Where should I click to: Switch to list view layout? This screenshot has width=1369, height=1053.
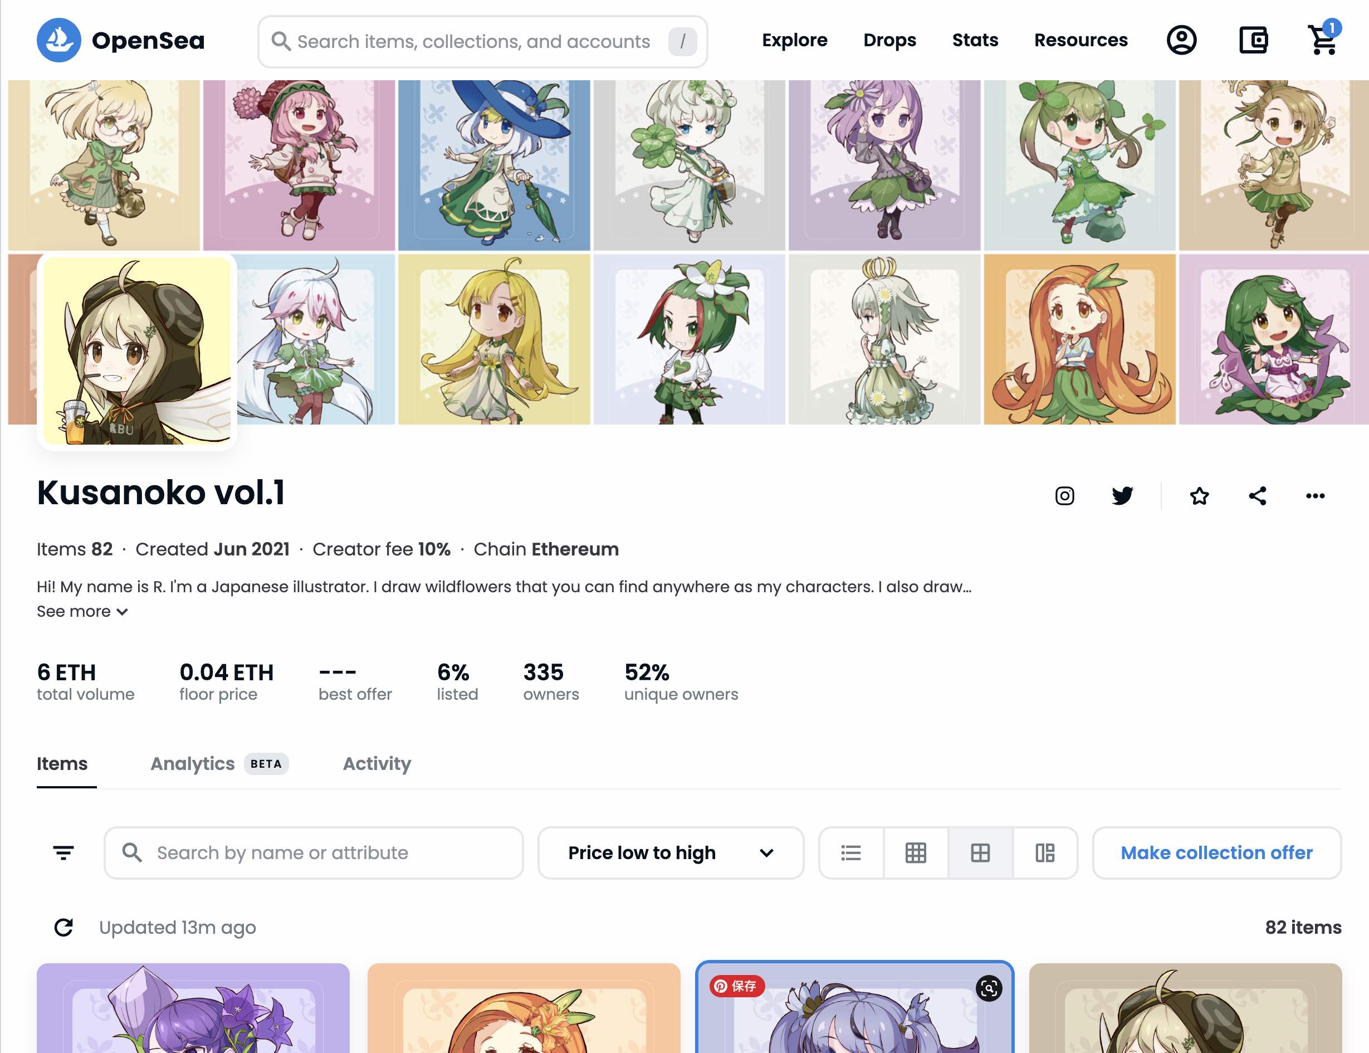pos(851,852)
